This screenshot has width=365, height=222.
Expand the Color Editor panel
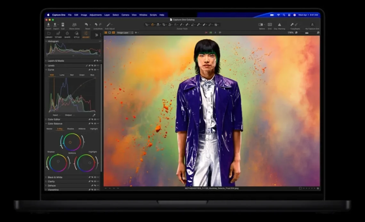tap(54, 119)
